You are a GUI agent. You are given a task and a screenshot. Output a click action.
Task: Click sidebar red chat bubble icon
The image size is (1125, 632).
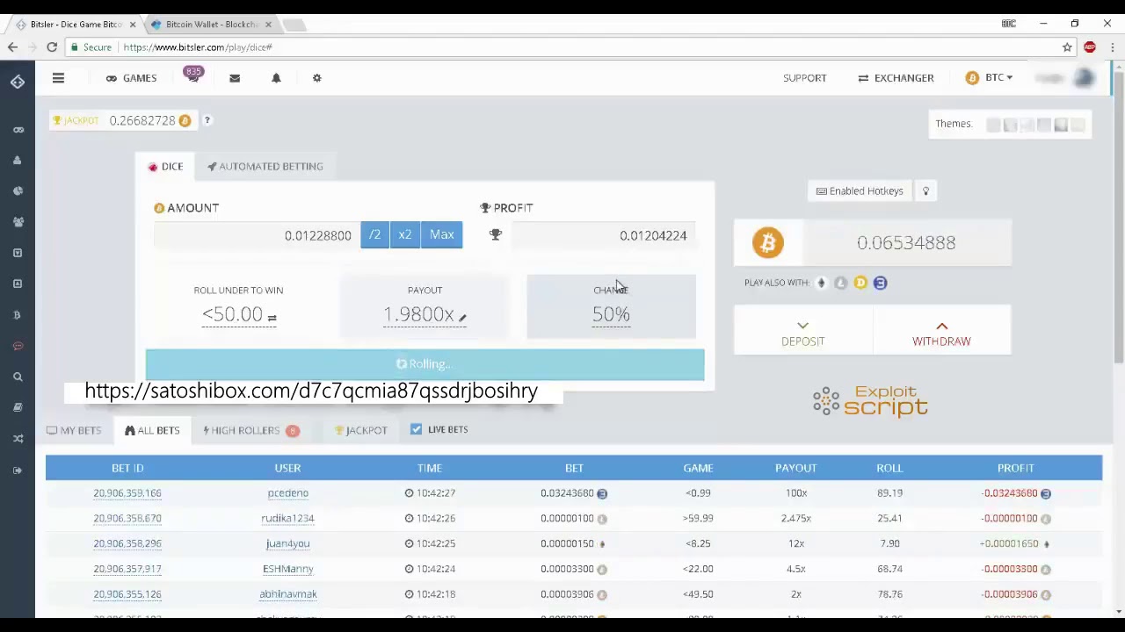(x=18, y=346)
